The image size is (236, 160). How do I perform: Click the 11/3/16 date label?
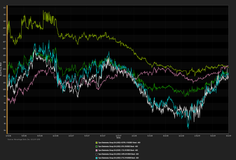(56, 136)
